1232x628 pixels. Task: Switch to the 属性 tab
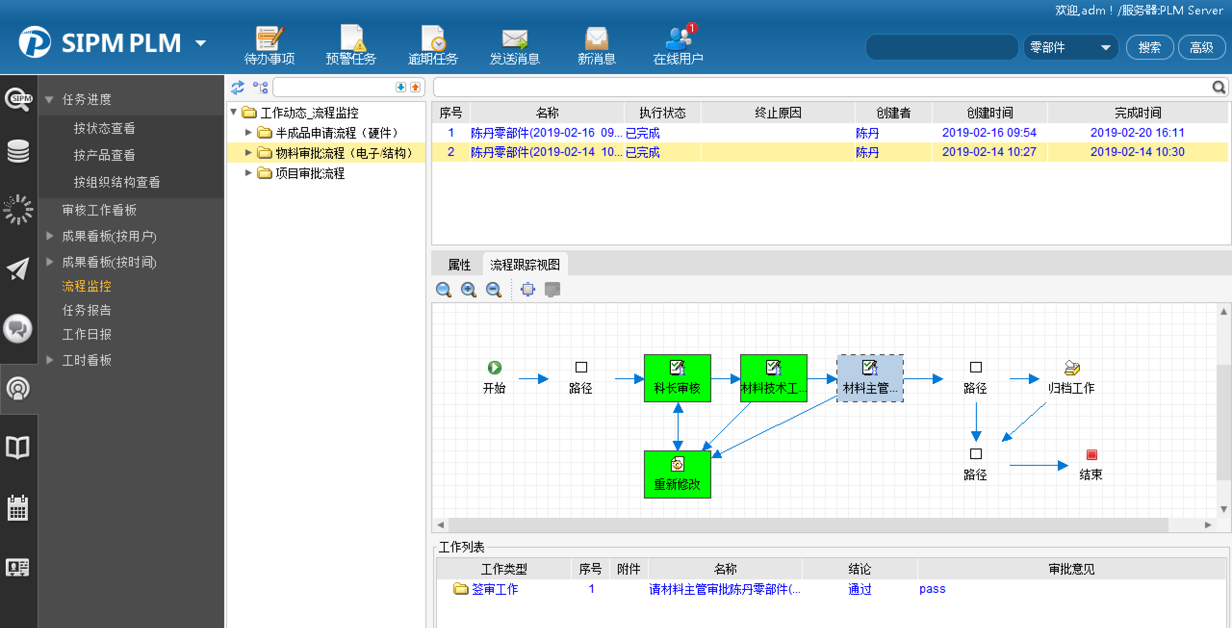click(459, 265)
